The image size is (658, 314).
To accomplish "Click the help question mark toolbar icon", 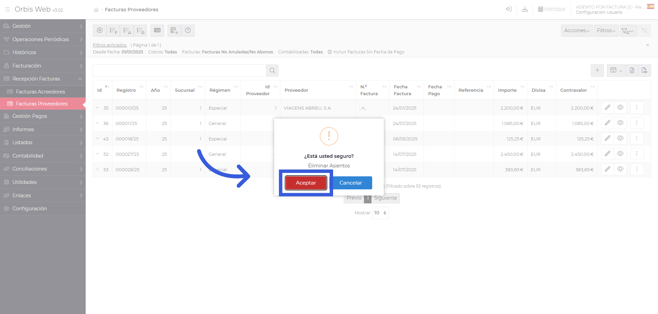I will 188,30.
